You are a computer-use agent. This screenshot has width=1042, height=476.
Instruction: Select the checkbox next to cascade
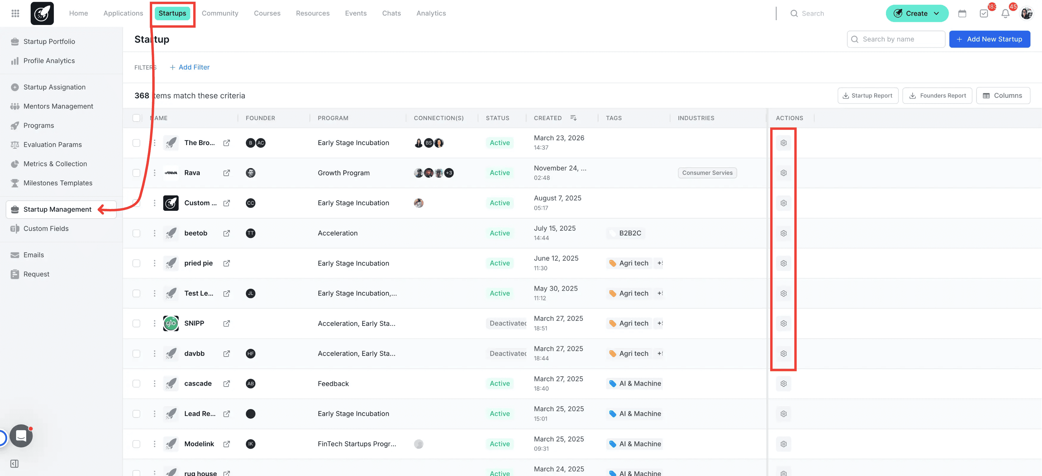click(136, 384)
